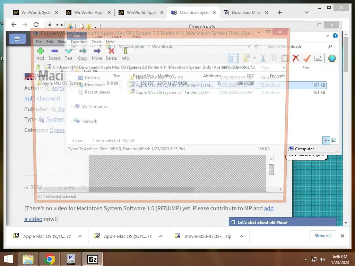
Task: Open 7-Zip from the taskbar
Action: tap(92, 259)
